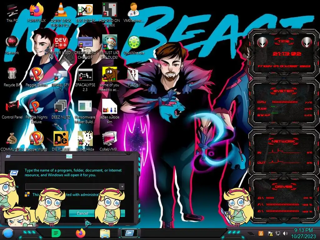Open File Explorer from the taskbar
Viewport: 320px width, 240px height.
pos(105,233)
